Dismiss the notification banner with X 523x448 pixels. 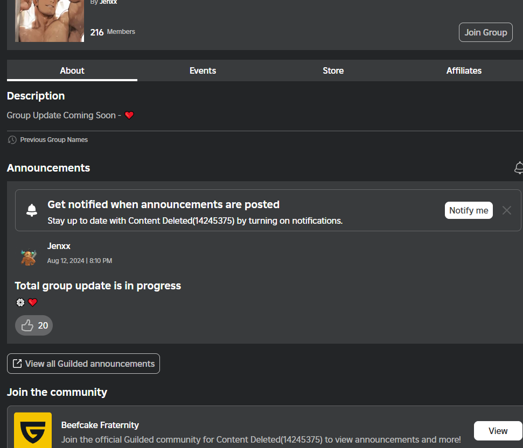point(506,210)
